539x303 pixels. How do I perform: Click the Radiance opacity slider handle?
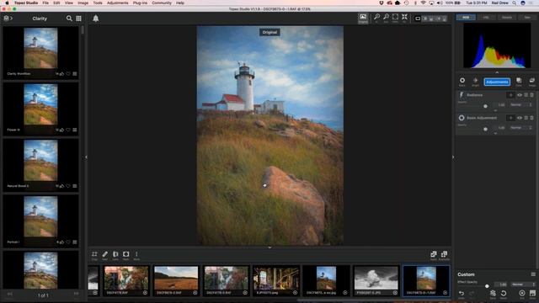tap(485, 106)
